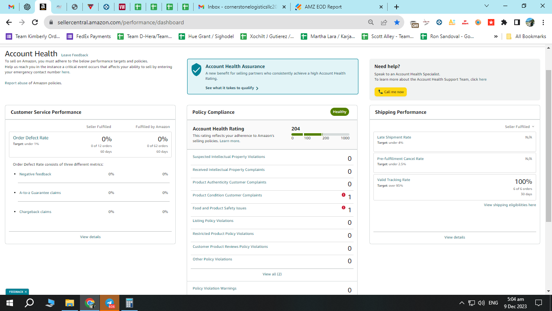
Task: Open Food and Product Safety Issues row
Action: (x=272, y=210)
